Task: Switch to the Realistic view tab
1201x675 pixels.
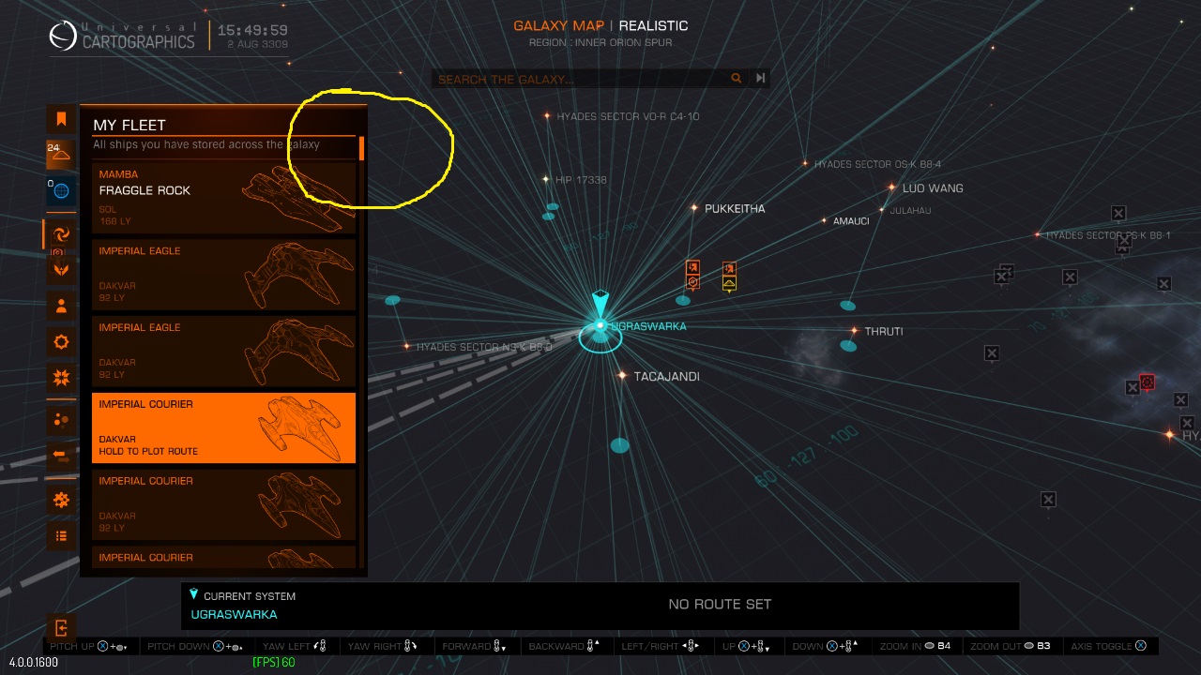Action: tap(653, 25)
